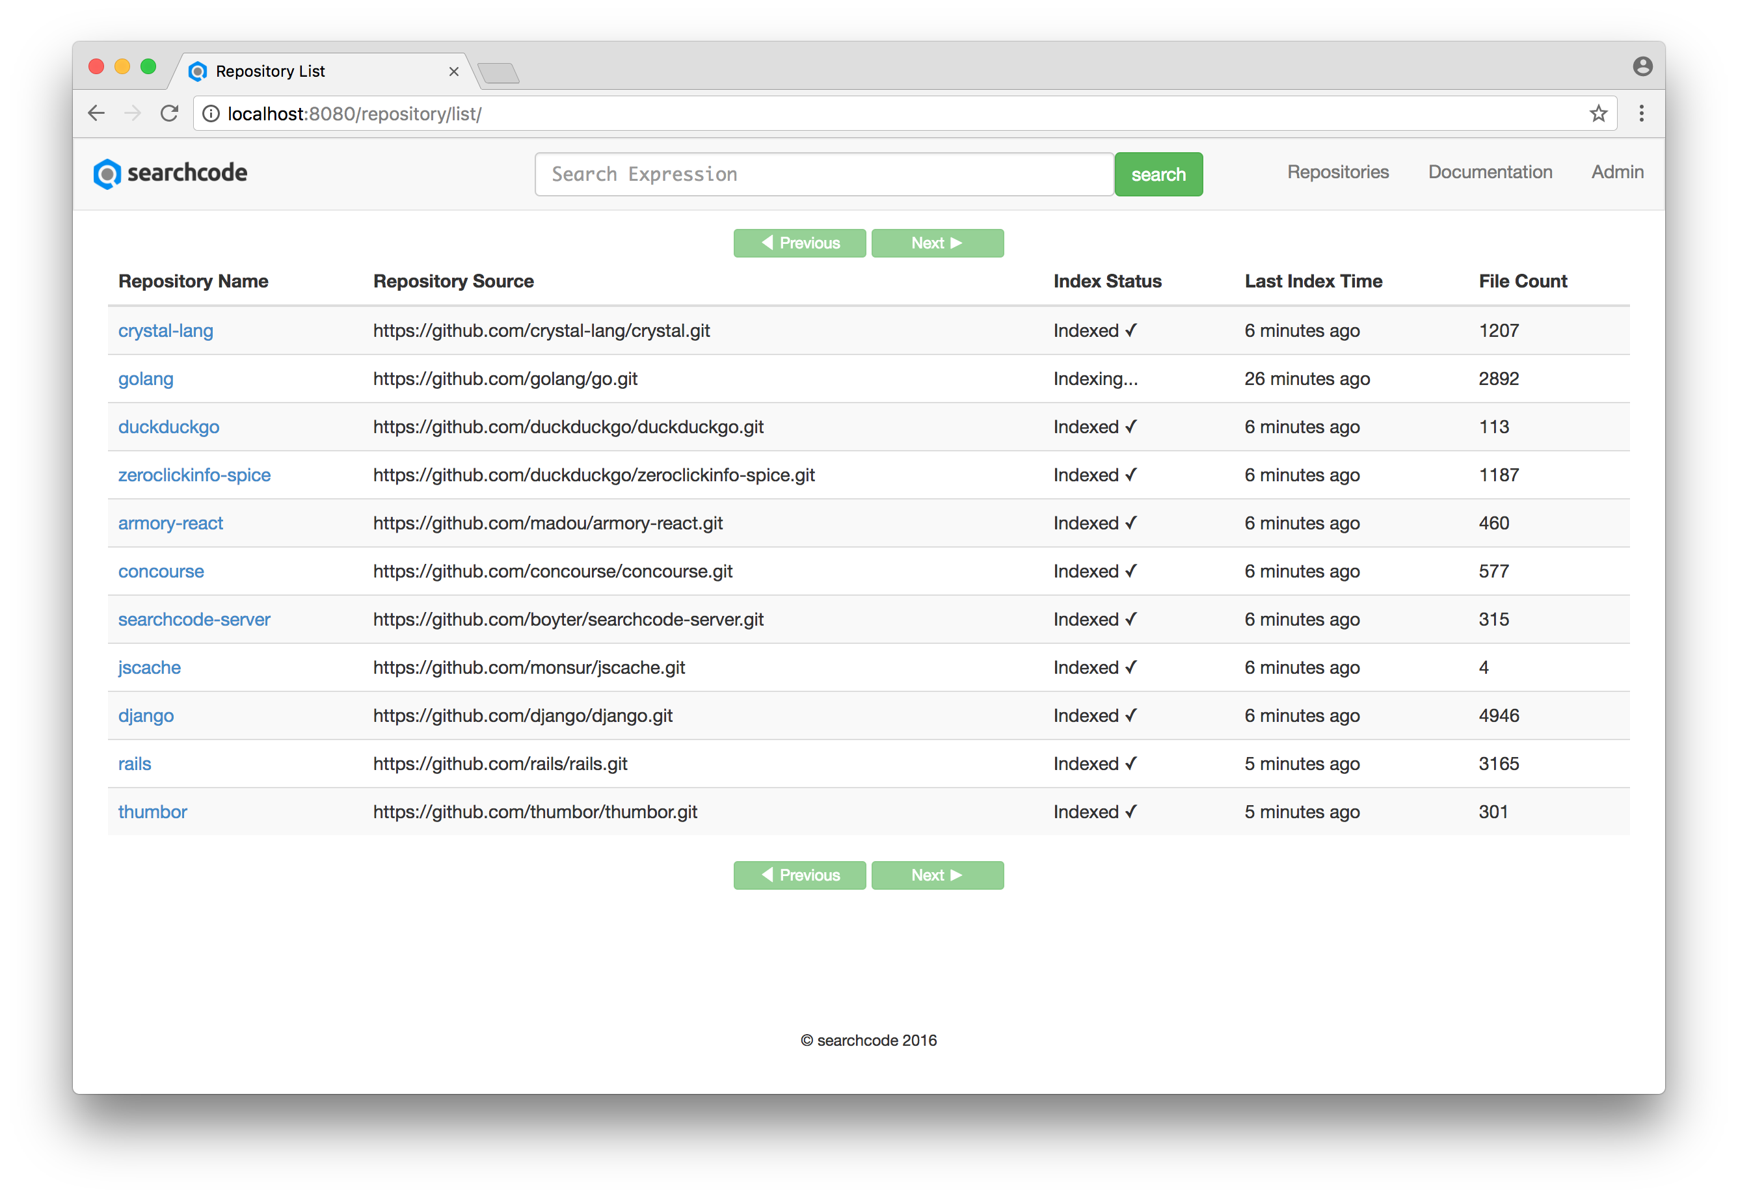This screenshot has height=1198, width=1738.
Task: Reload the page
Action: coord(170,113)
